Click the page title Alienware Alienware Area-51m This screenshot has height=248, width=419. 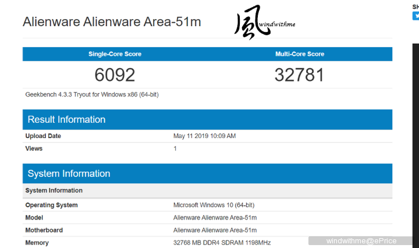(x=112, y=22)
